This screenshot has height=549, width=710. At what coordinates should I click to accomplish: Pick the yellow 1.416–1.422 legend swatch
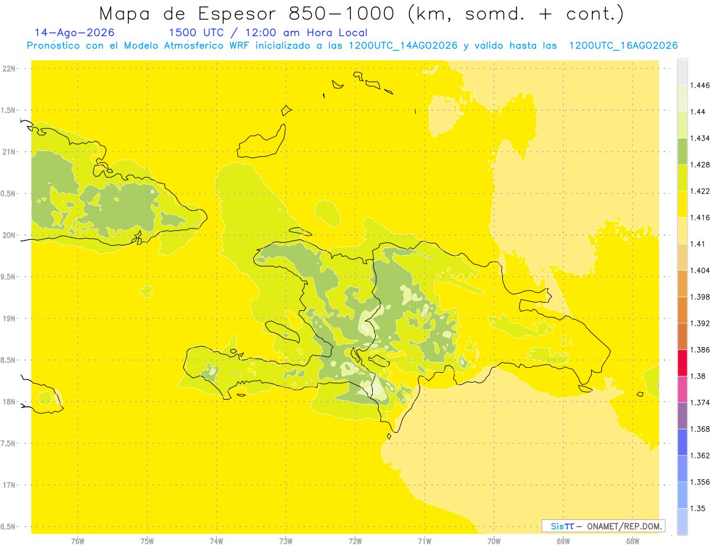pyautogui.click(x=682, y=204)
